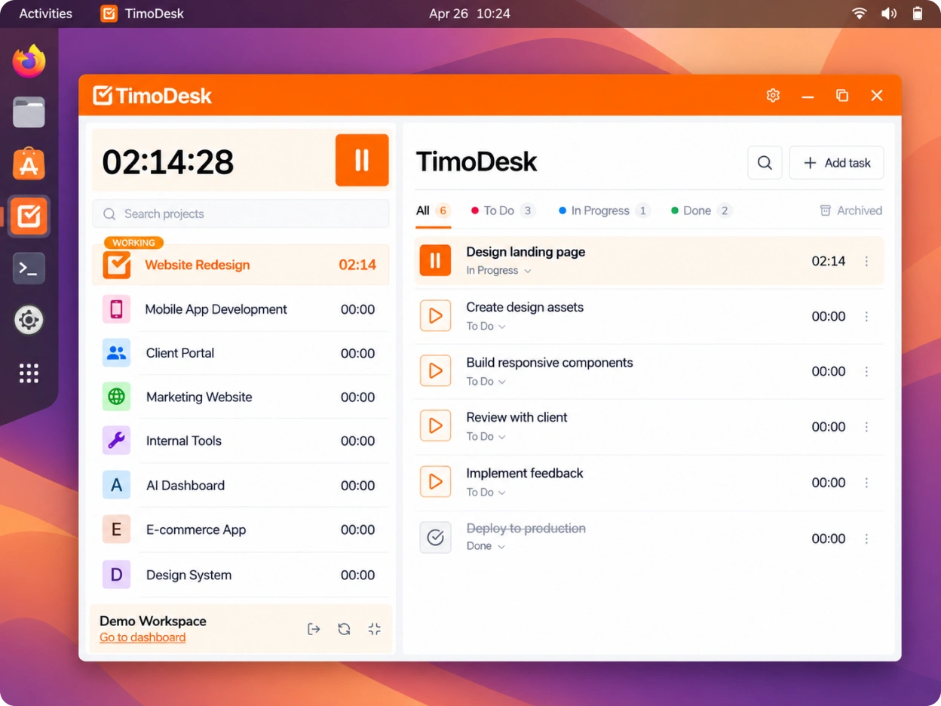
Task: Switch to the All tab
Action: click(434, 210)
